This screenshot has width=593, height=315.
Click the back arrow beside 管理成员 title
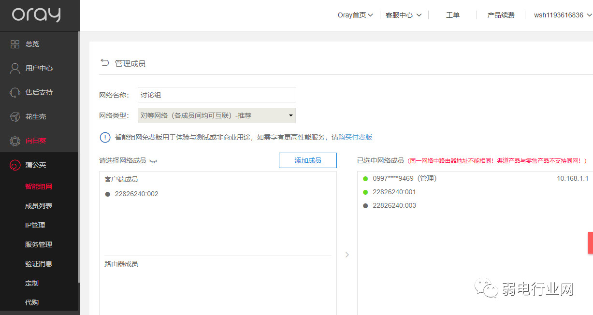(x=105, y=62)
